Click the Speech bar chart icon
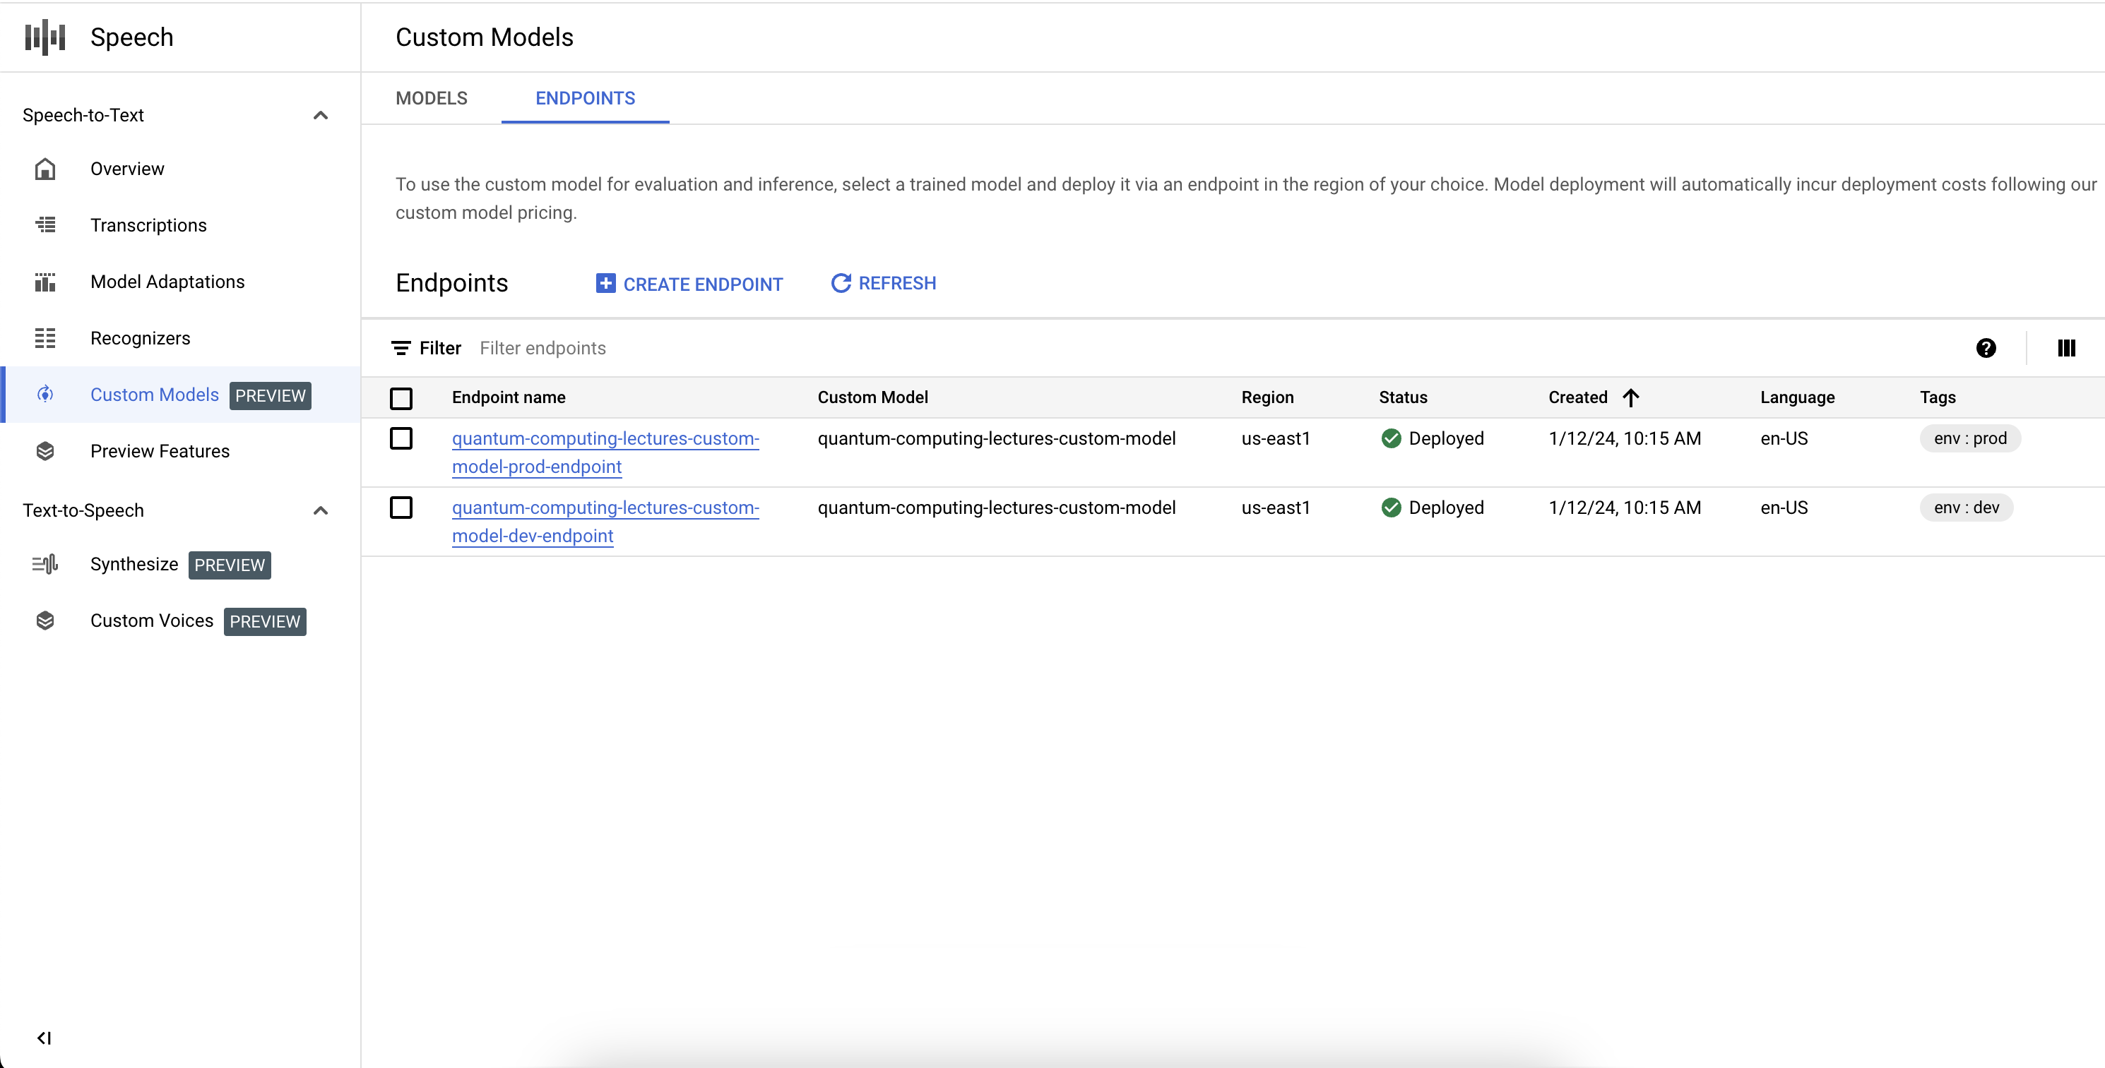 [x=49, y=37]
